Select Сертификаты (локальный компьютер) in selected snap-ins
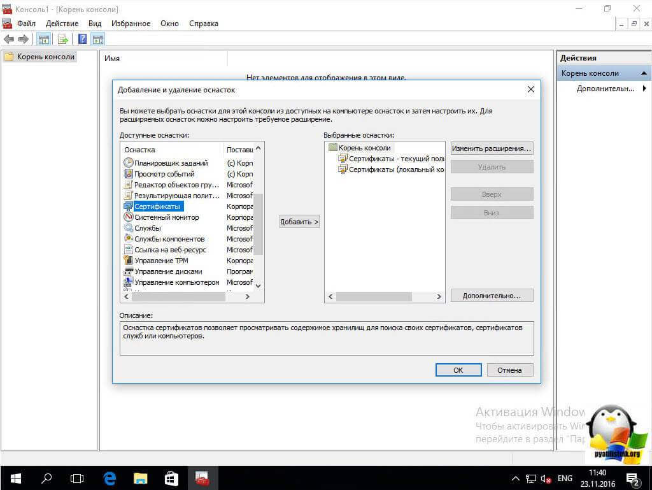 coord(396,169)
